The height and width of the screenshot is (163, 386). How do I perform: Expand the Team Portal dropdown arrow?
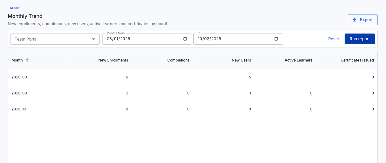(x=94, y=39)
